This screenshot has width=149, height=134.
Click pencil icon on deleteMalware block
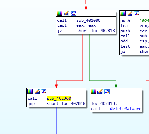100,92
